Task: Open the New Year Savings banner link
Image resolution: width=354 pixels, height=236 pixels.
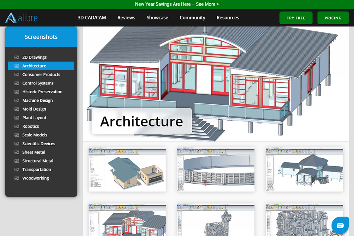Action: click(x=177, y=4)
